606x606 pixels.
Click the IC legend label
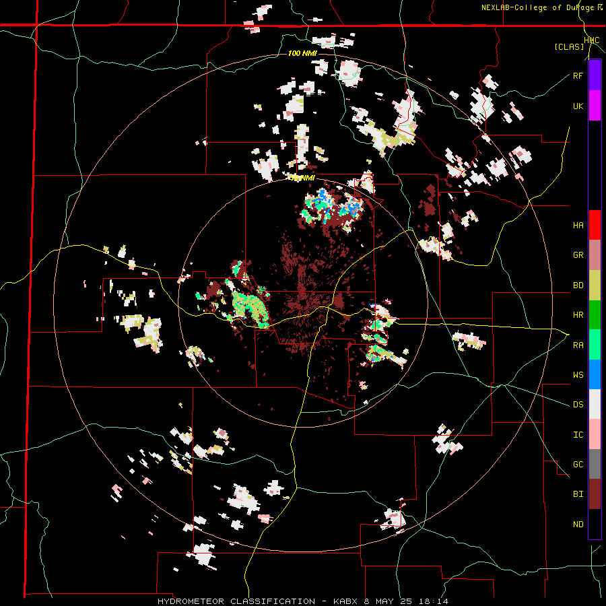[x=578, y=435]
